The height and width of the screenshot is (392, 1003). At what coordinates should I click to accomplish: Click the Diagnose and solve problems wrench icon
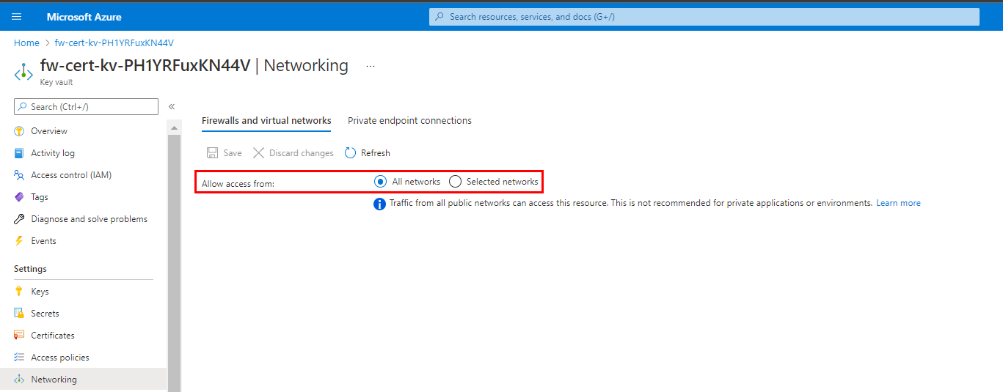(19, 219)
